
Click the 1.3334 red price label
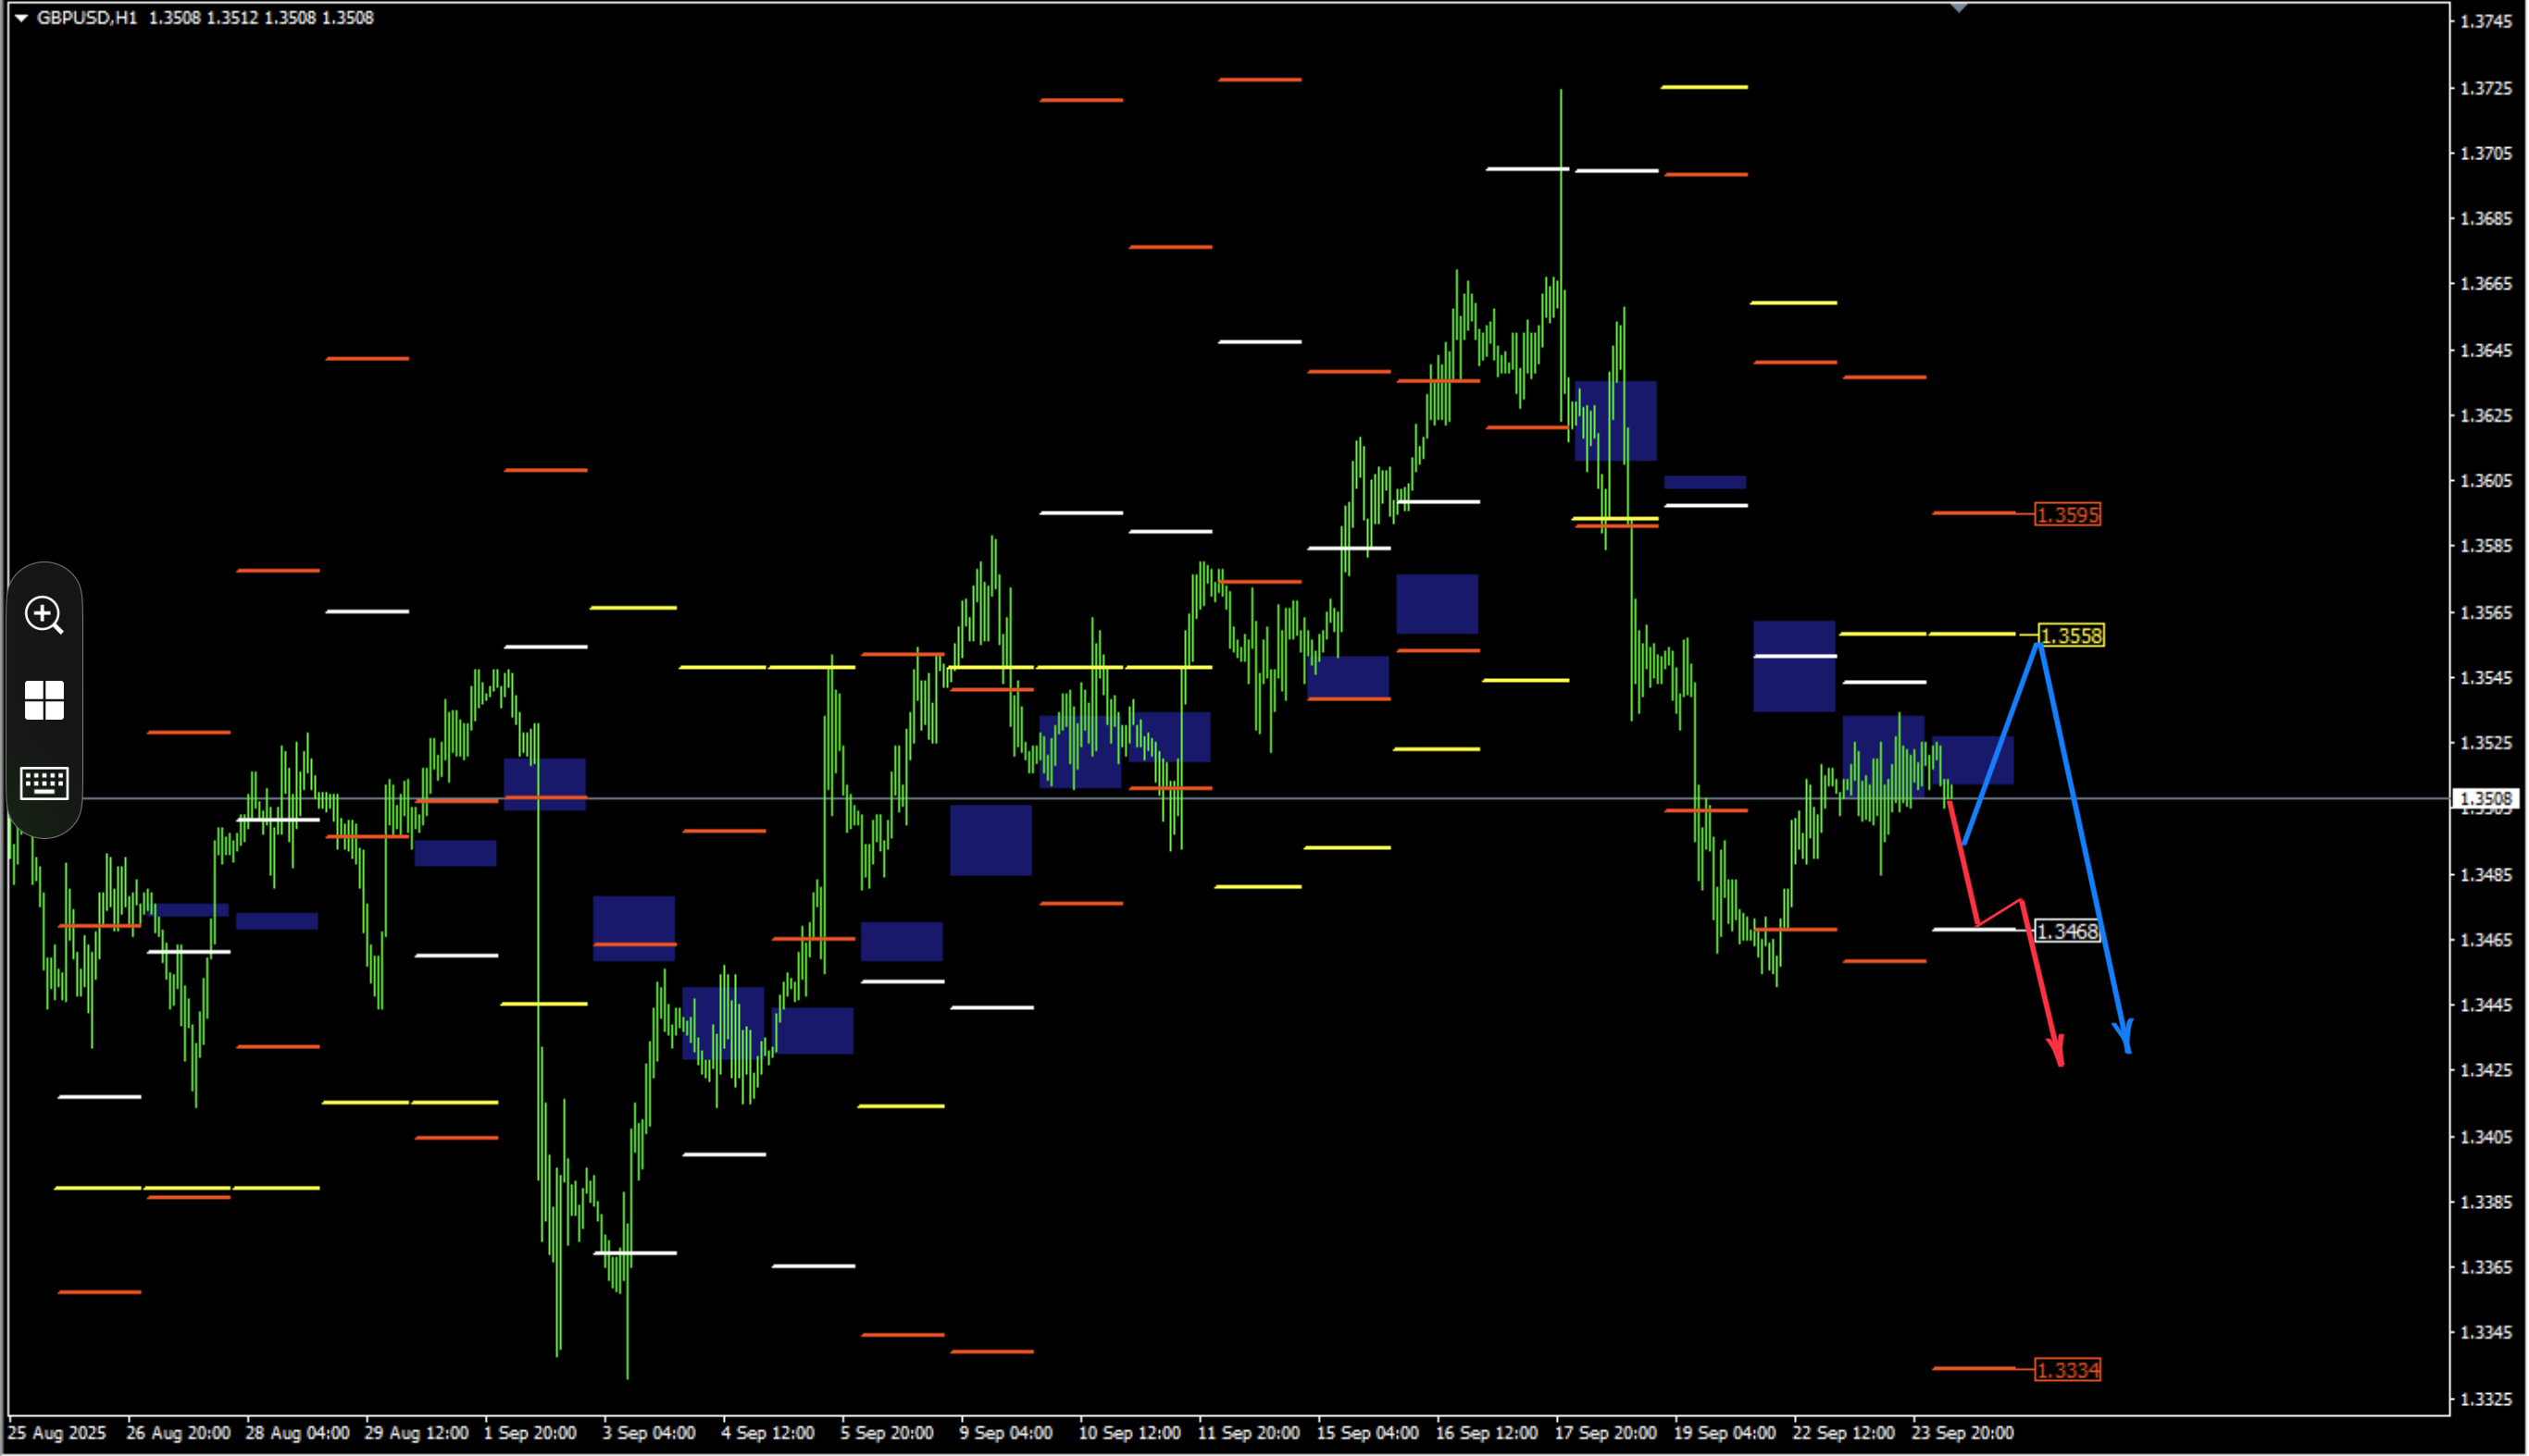(2067, 1370)
